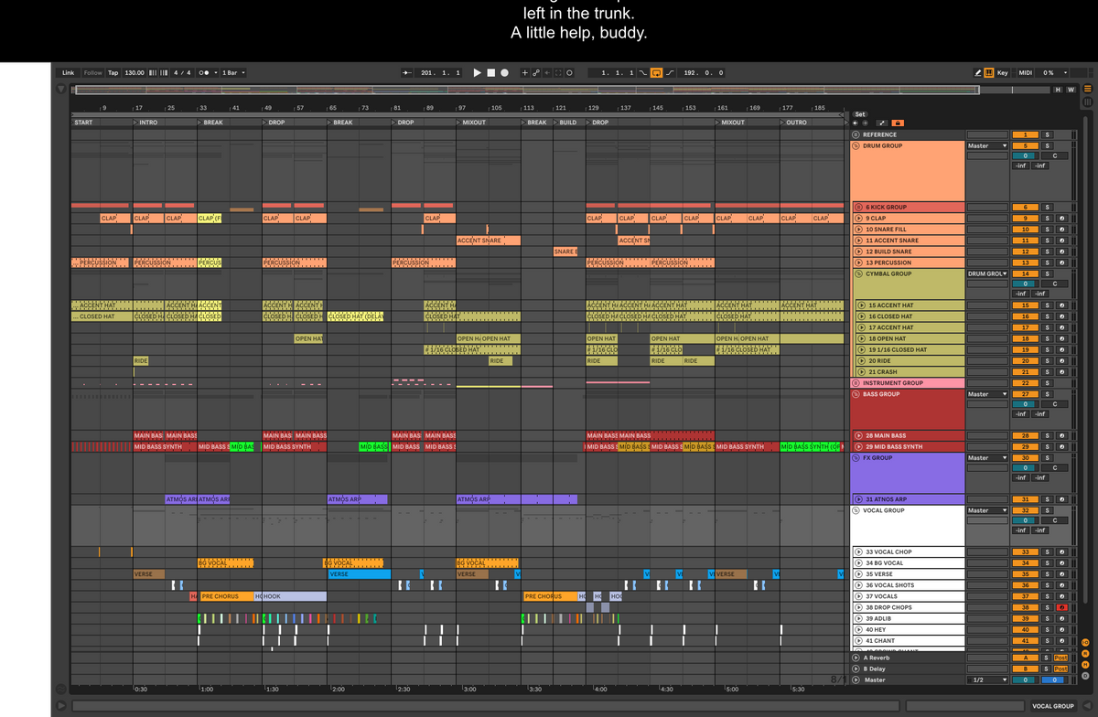Click the FX GROUP volume field
This screenshot has height=717, width=1098.
[x=1026, y=467]
